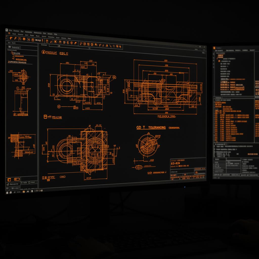Viewport: 259px width, 259px height.
Task: Click the first orange icon in the main toolbar
Action: (11, 38)
